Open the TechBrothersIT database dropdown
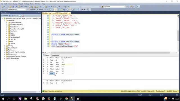Image resolution: width=180 pixels, height=101 pixels. click(26, 10)
